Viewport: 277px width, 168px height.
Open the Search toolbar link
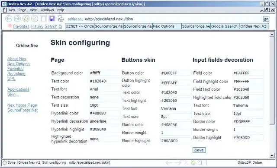[51, 26]
